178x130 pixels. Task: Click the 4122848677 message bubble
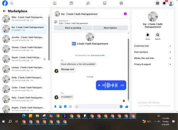coord(67,97)
